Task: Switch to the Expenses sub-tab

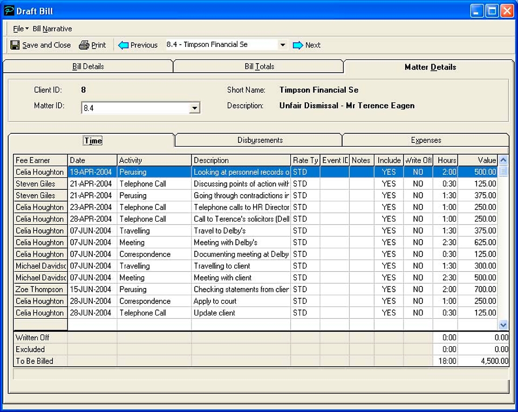Action: [x=426, y=140]
